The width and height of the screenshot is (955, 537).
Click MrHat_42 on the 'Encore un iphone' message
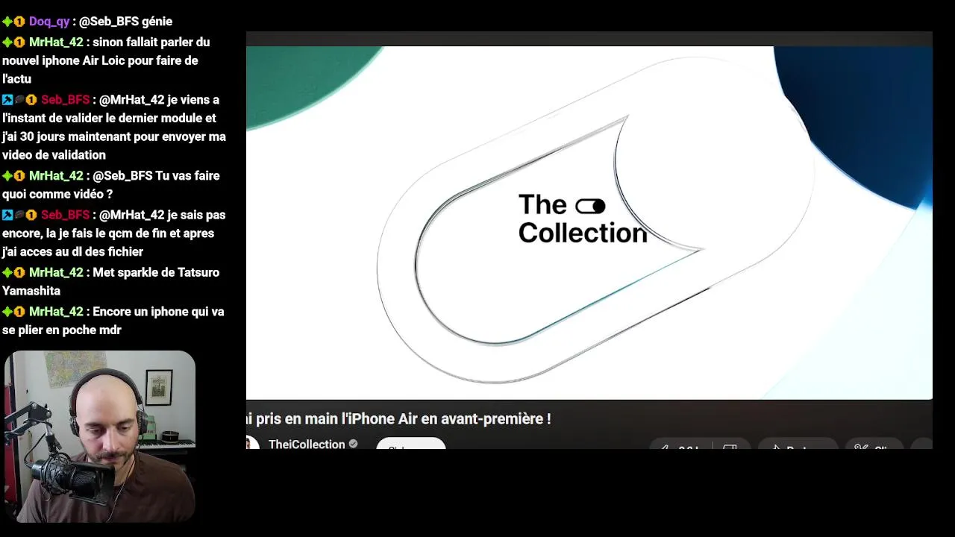(x=56, y=312)
